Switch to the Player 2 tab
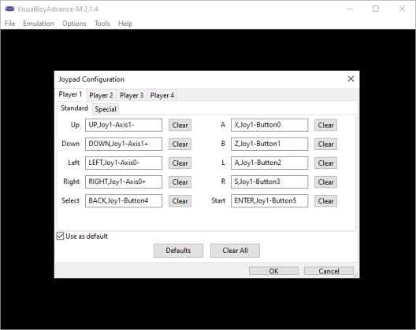 tap(101, 95)
